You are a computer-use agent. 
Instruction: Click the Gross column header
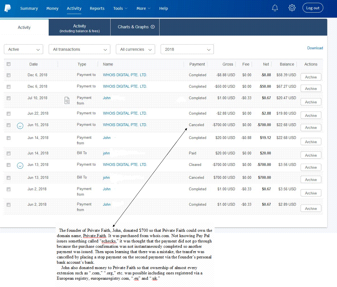(228, 64)
